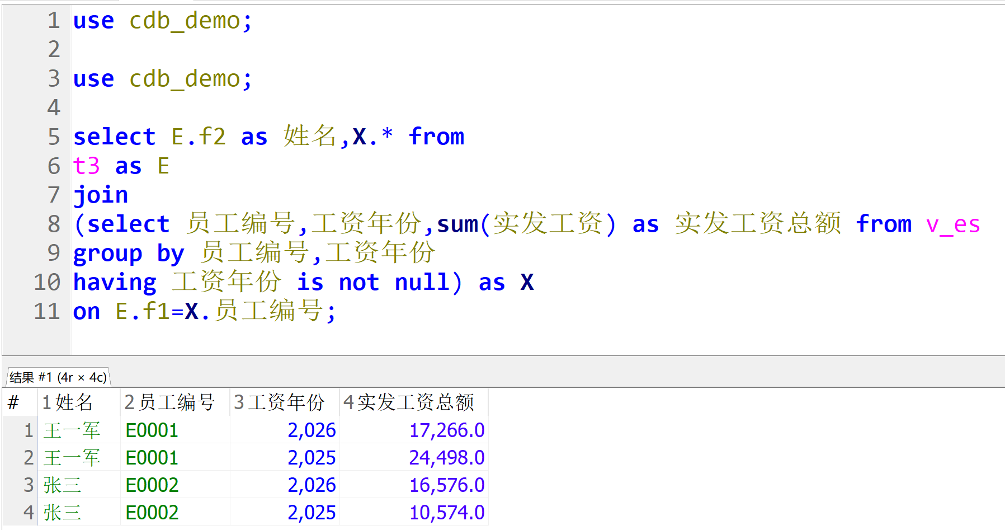This screenshot has width=1005, height=530.
Task: Click the 'having' keyword on line 10
Action: pos(115,282)
